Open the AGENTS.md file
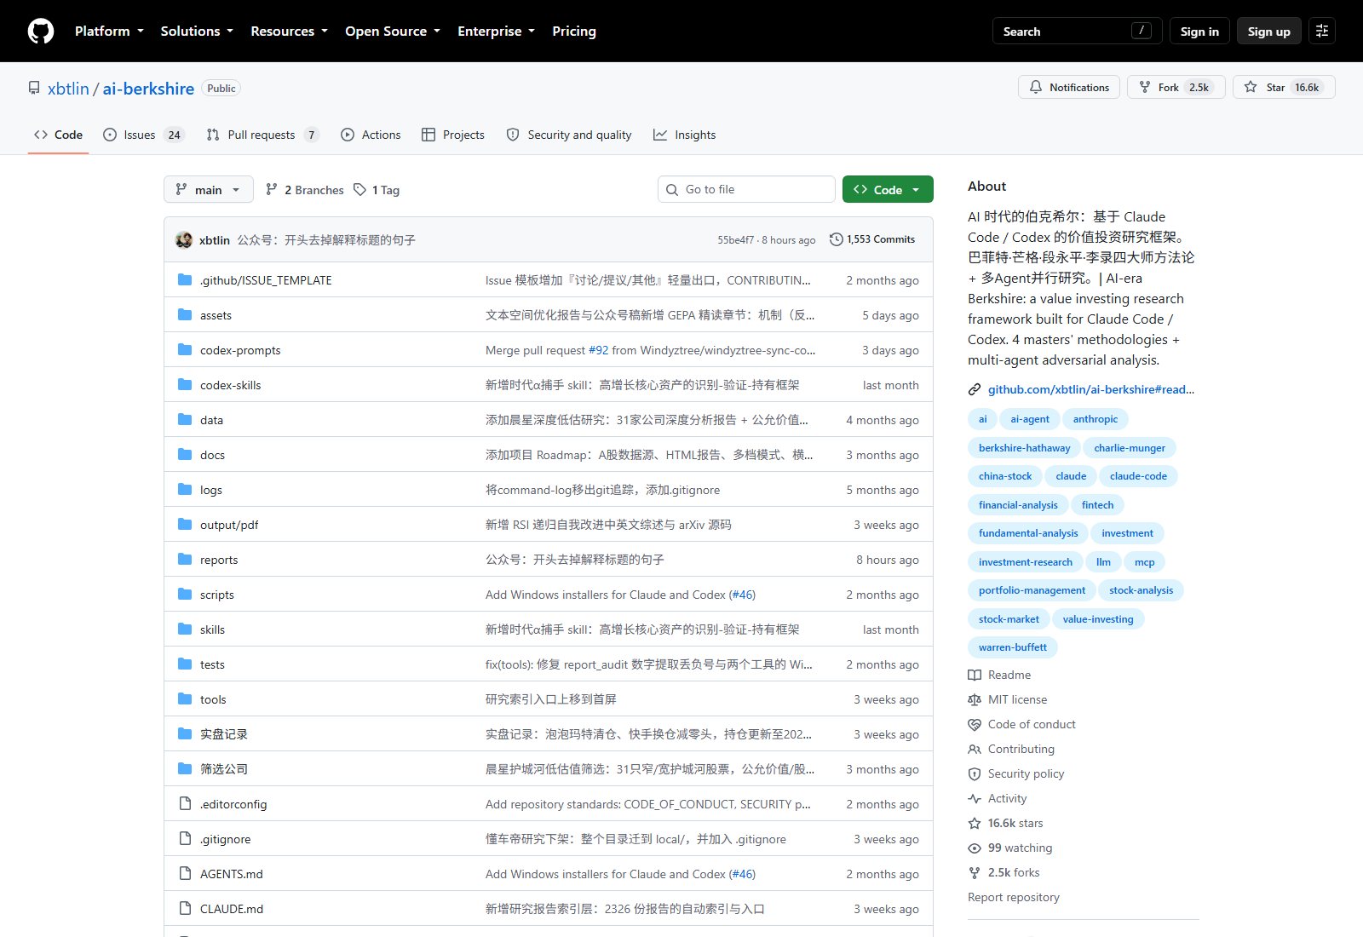1363x937 pixels. [x=232, y=874]
